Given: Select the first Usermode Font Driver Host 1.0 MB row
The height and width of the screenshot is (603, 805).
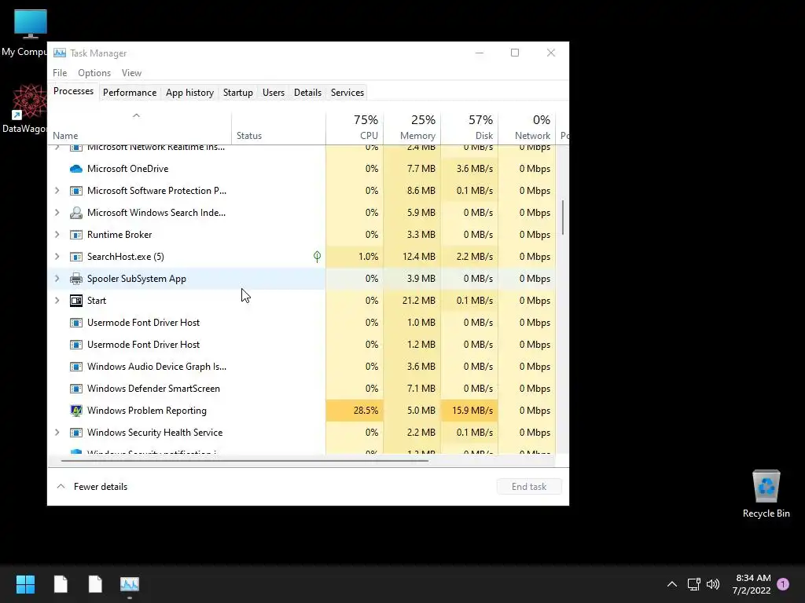Looking at the screenshot, I should click(301, 323).
